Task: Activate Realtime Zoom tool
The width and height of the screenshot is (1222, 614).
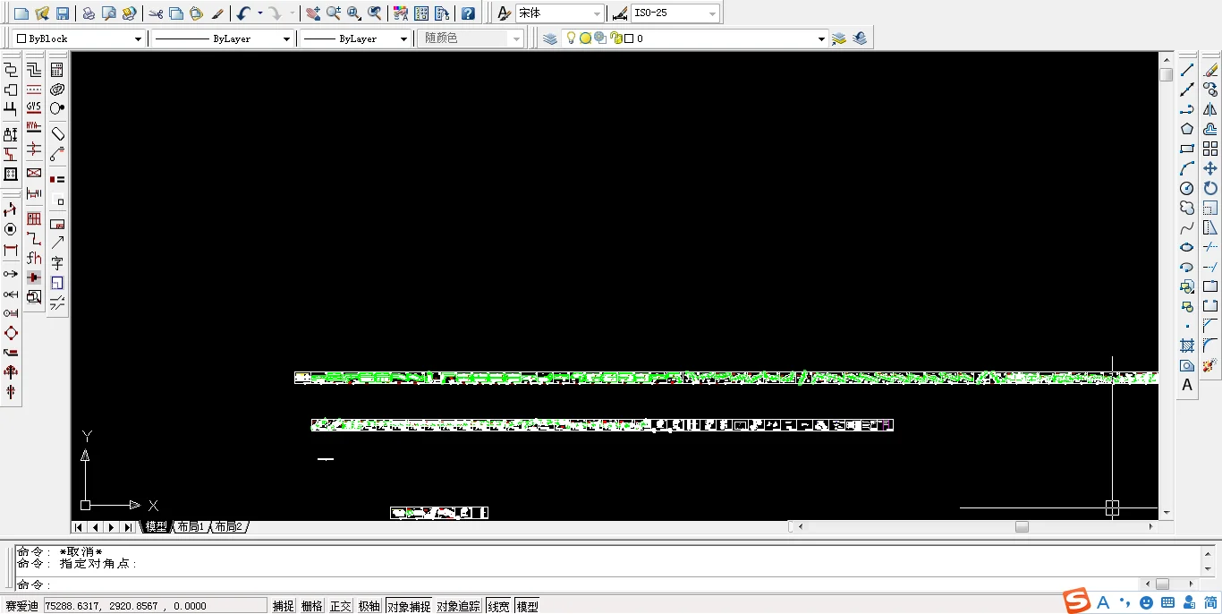Action: point(333,13)
